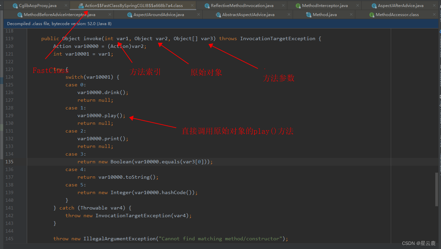This screenshot has height=249, width=441.
Task: Click the locked class icon on Method.java tab
Action: click(x=308, y=14)
